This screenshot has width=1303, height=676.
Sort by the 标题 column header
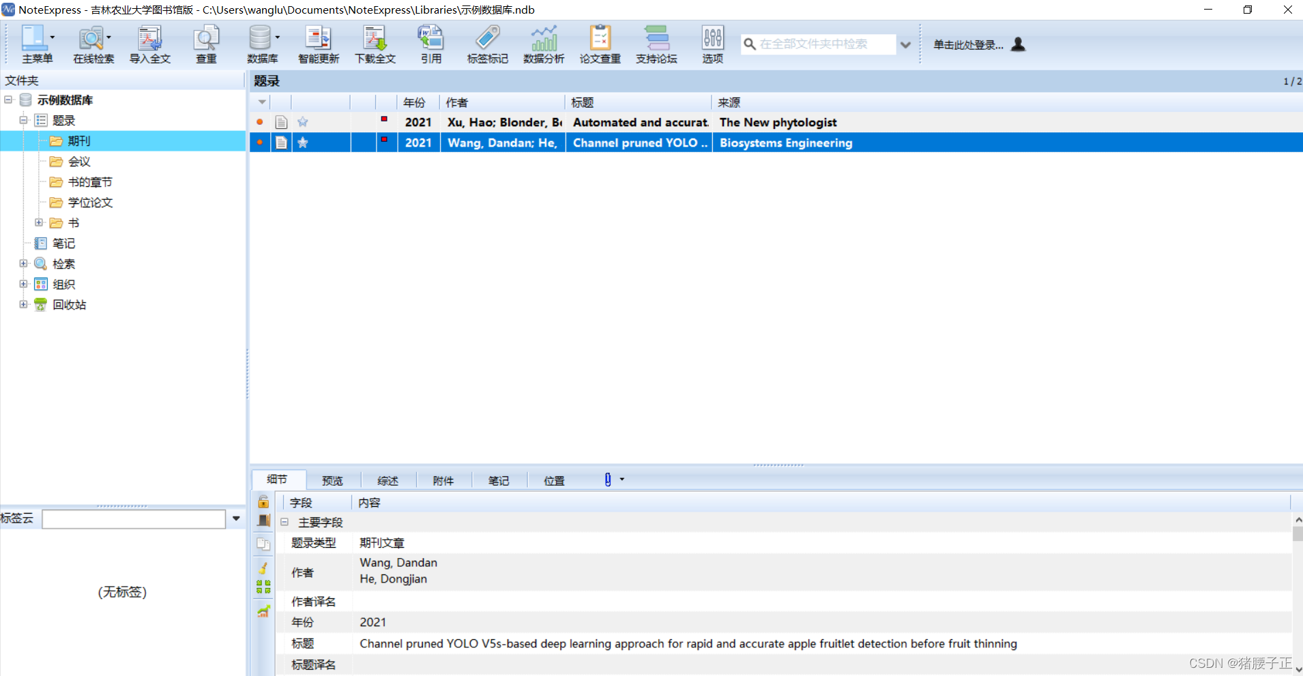639,102
